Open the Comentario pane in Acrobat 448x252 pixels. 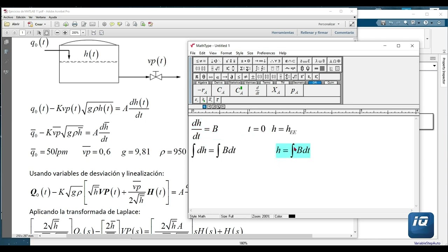tap(344, 33)
